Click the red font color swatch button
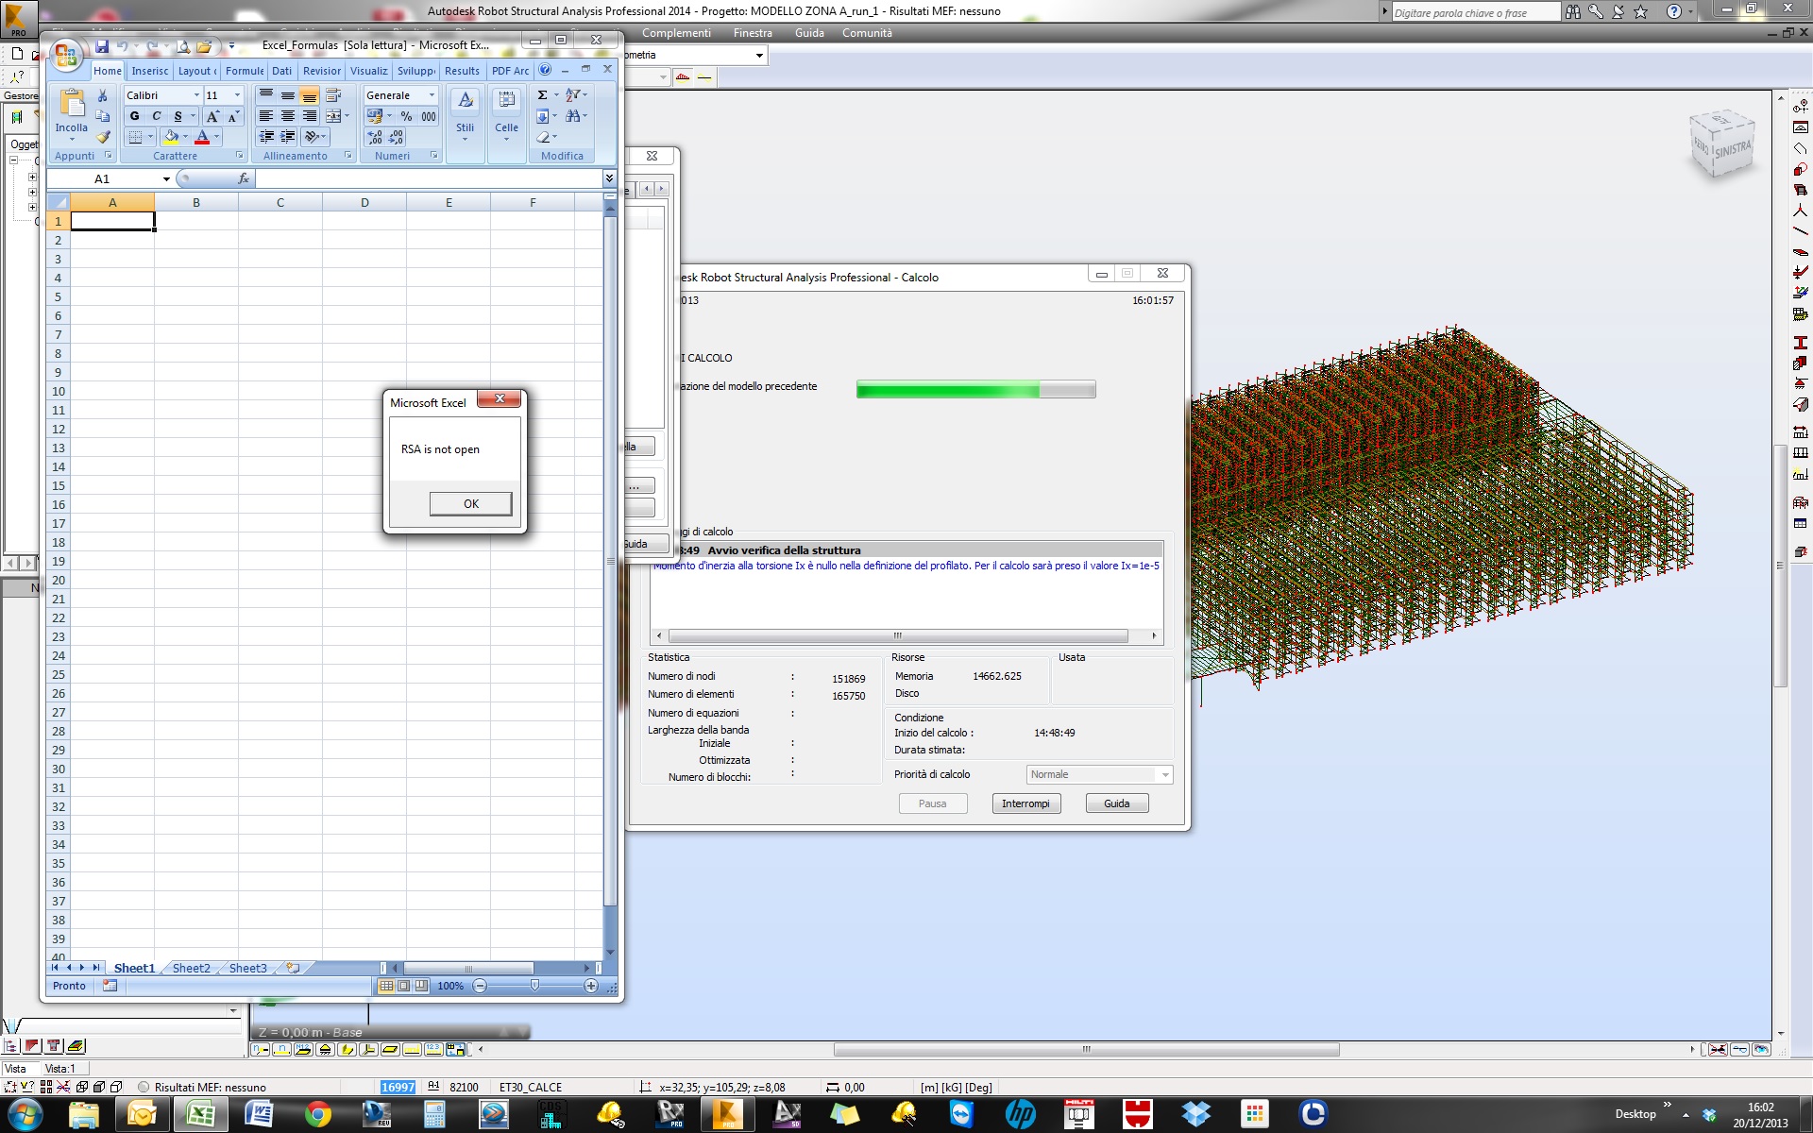This screenshot has height=1133, width=1813. click(202, 137)
